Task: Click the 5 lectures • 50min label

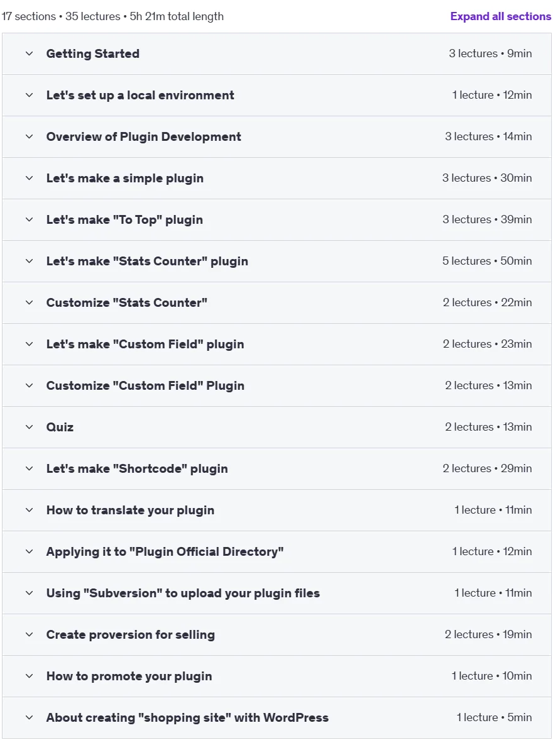Action: click(487, 261)
